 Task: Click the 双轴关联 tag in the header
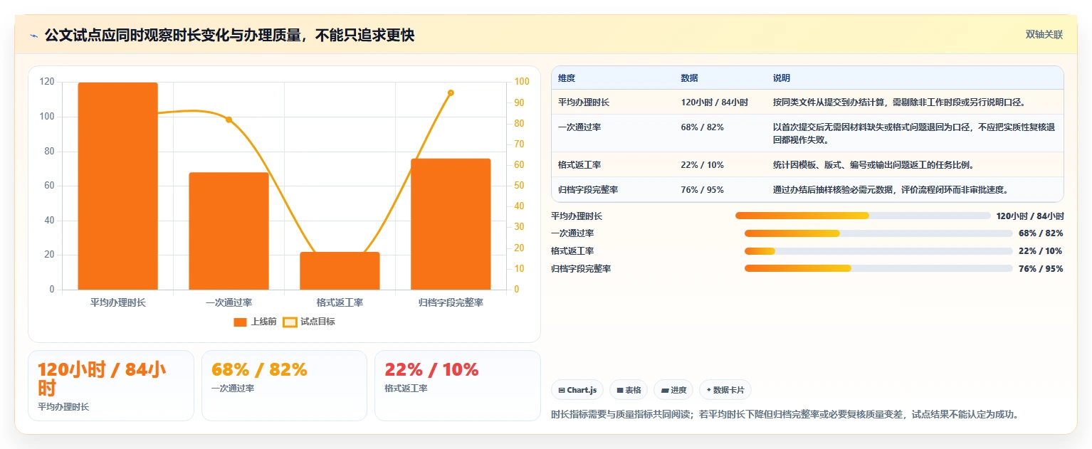(x=1044, y=35)
